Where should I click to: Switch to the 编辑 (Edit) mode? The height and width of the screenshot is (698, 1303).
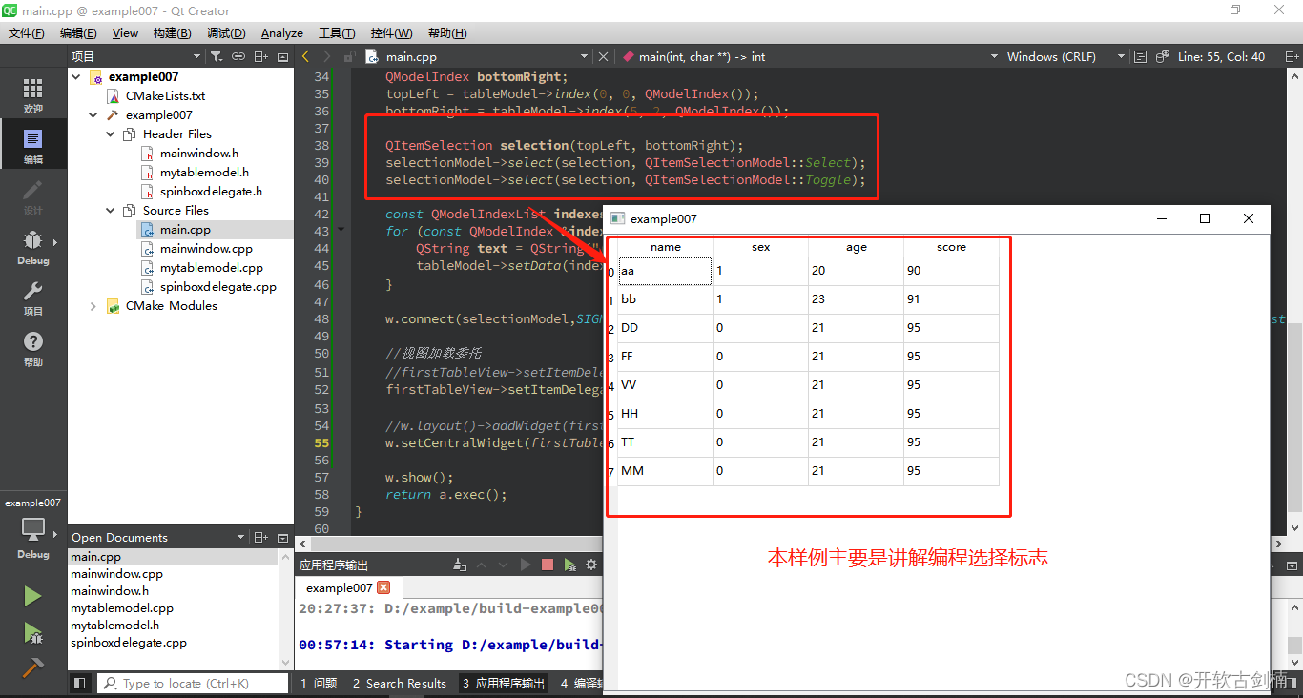[x=33, y=146]
